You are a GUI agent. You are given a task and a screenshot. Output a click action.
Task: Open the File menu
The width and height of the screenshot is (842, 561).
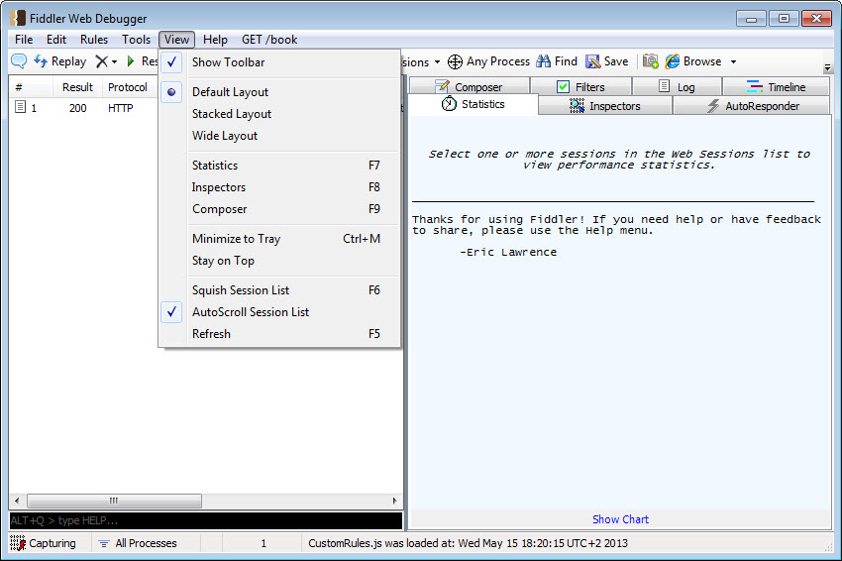24,40
